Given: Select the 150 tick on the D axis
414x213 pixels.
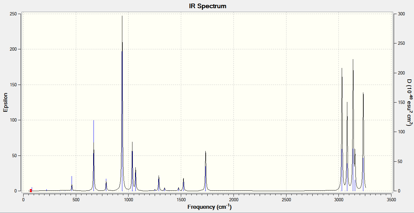Looking at the screenshot, I should point(401,102).
